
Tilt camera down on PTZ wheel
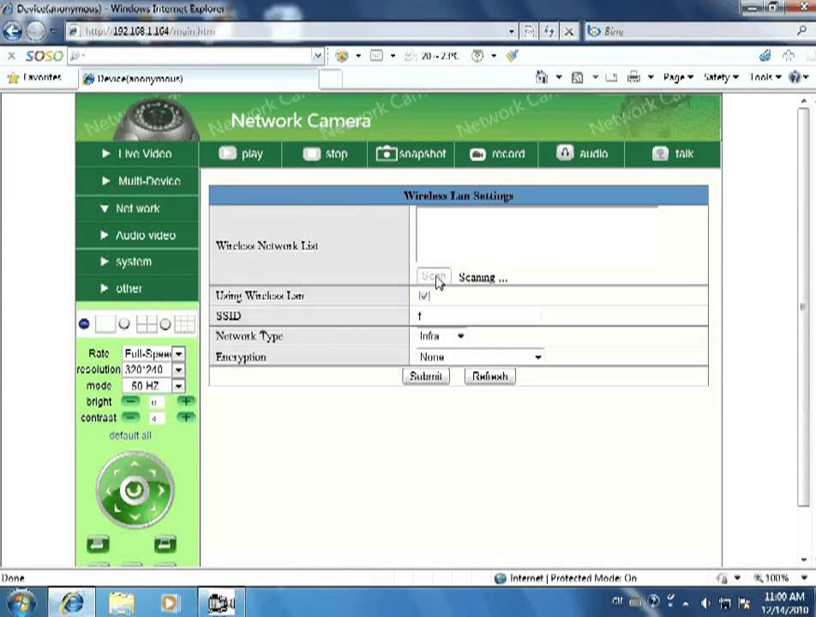[135, 517]
